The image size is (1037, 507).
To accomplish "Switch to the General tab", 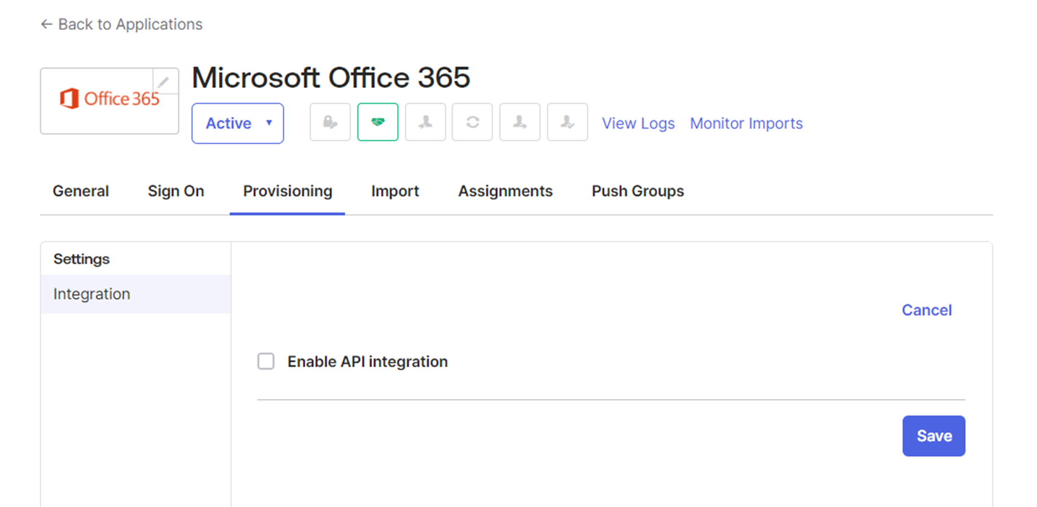I will click(81, 191).
